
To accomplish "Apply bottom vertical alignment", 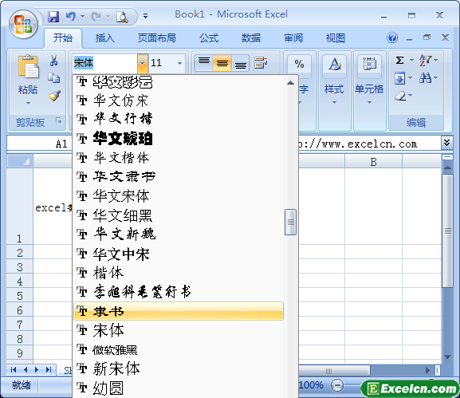I will click(x=241, y=62).
